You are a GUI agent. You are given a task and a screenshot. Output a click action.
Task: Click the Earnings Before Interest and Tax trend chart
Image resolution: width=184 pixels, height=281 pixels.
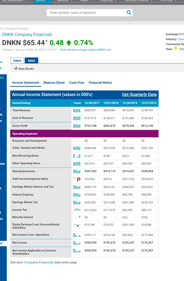77,187
